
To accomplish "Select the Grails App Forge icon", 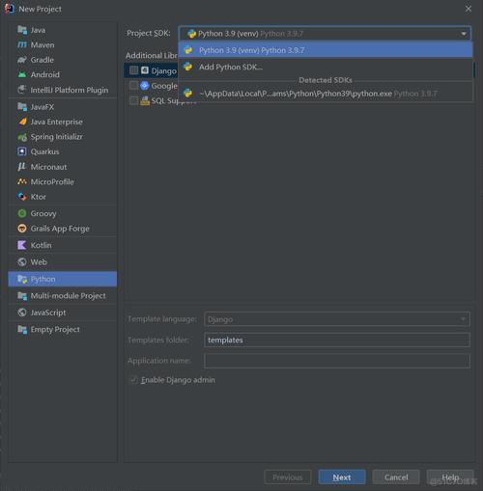I will [x=22, y=229].
